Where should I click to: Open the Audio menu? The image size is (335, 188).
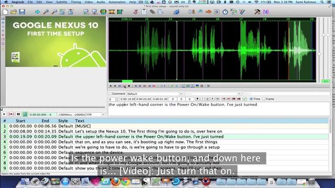pos(100,2)
